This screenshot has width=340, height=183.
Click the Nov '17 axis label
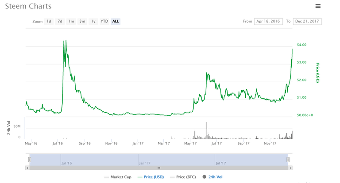[270, 143]
